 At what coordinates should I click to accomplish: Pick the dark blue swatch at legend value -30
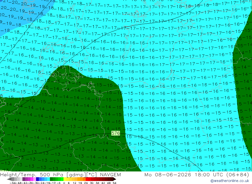[x=37, y=179]
